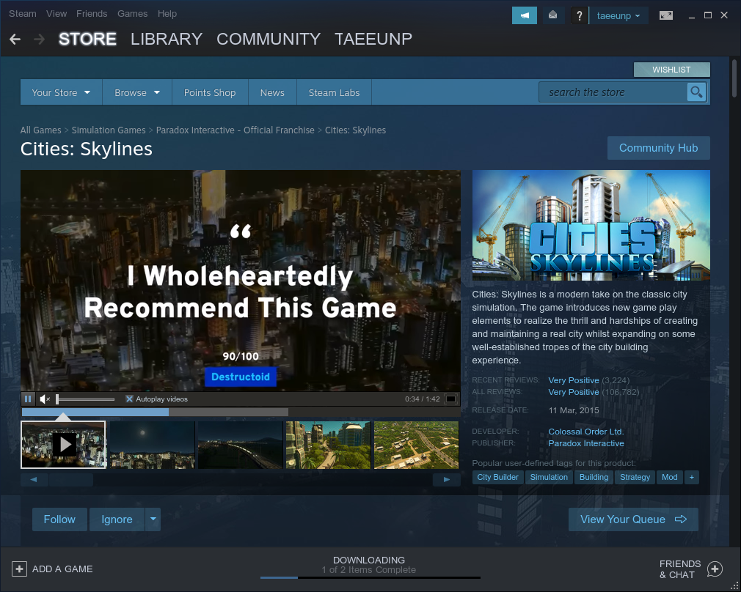The width and height of the screenshot is (741, 592).
Task: Open the Colossal Order Ltd. developer link
Action: coord(585,432)
